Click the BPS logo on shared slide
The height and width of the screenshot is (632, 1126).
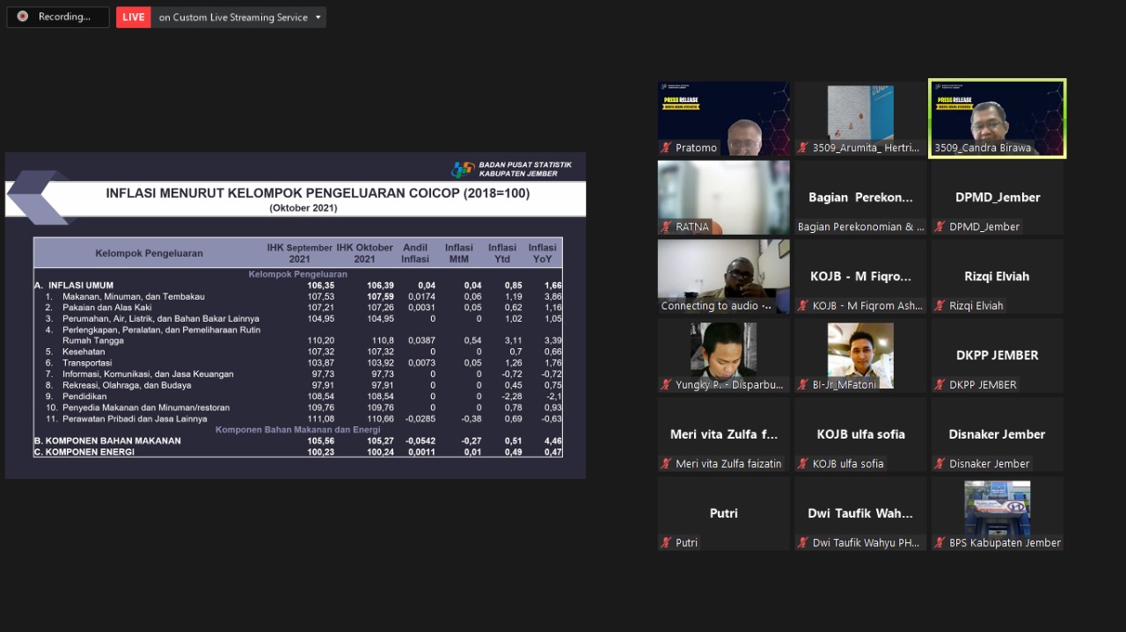[x=463, y=169]
